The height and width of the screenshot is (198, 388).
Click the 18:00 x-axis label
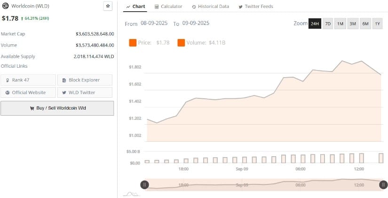tap(183, 169)
